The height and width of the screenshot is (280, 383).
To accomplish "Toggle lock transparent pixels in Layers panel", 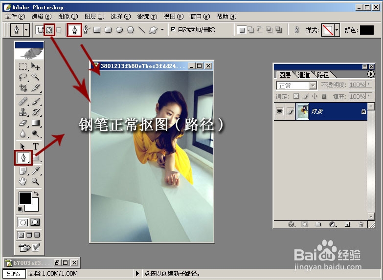I will tap(296, 96).
